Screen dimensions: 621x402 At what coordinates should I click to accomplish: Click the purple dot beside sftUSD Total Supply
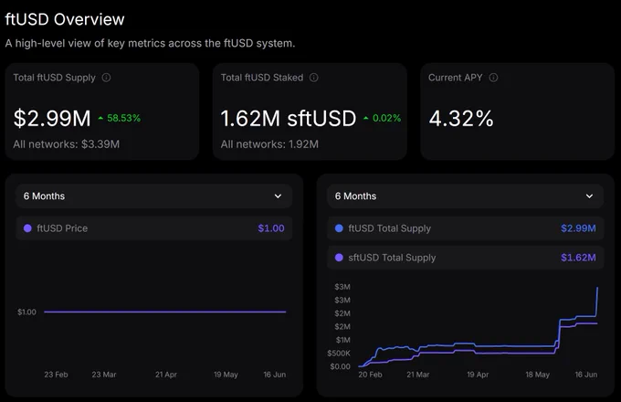pyautogui.click(x=339, y=258)
